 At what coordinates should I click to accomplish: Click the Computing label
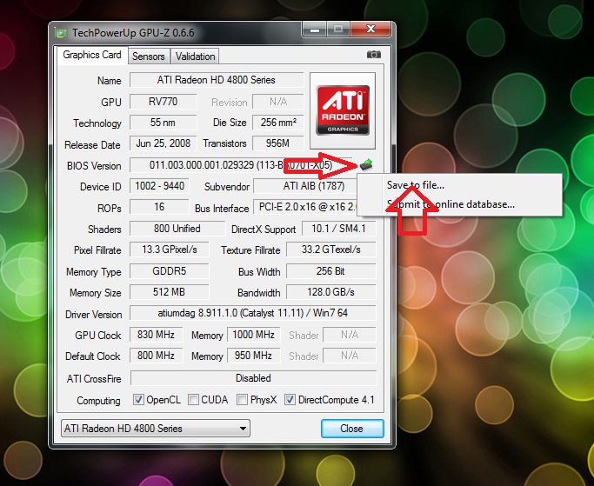pyautogui.click(x=98, y=401)
